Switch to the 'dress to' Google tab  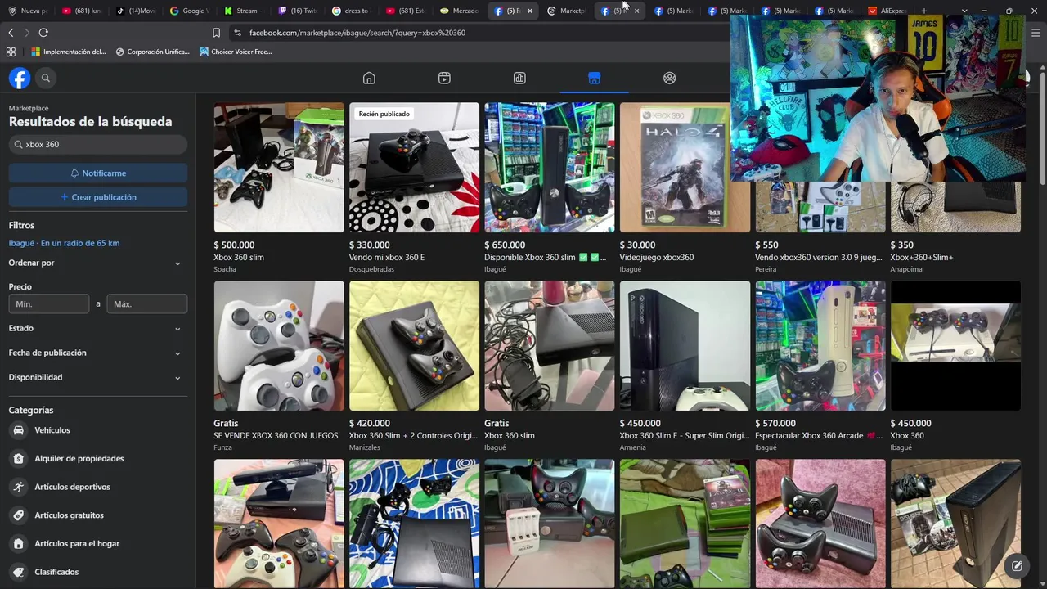point(353,11)
